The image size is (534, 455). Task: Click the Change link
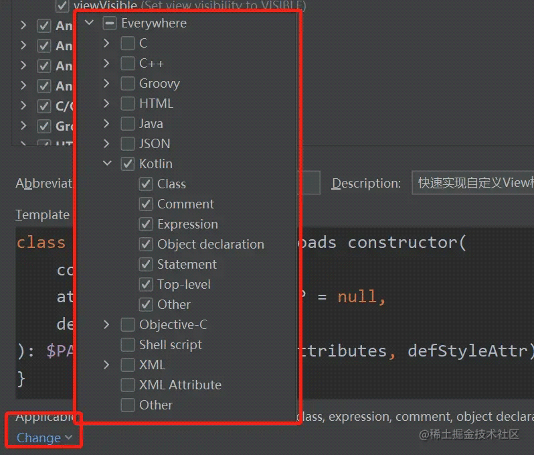pos(39,438)
